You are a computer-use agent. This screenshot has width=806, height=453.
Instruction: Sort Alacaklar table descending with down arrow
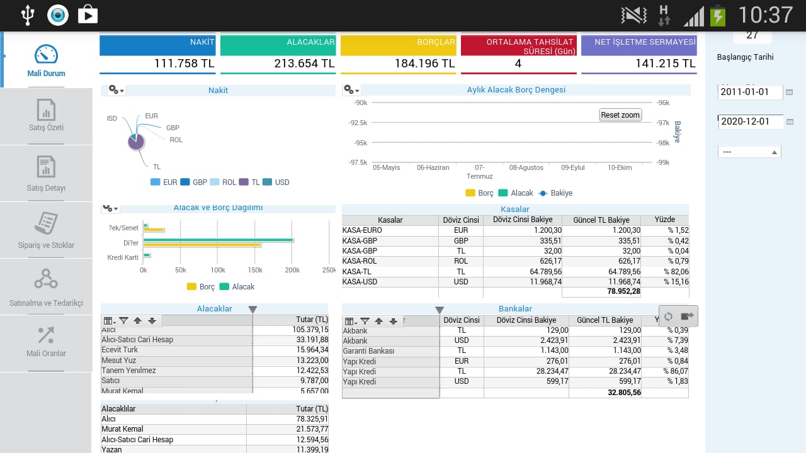pos(152,321)
